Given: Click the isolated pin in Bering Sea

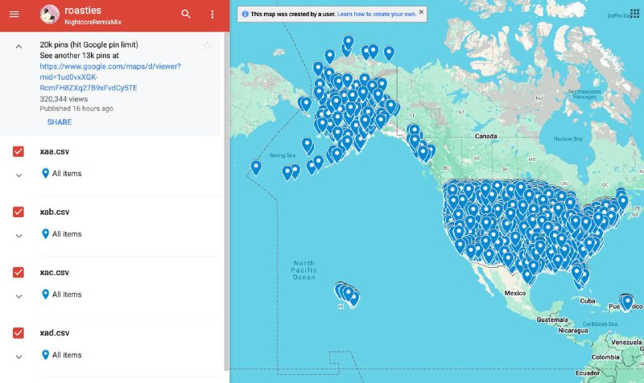Looking at the screenshot, I should tap(256, 167).
